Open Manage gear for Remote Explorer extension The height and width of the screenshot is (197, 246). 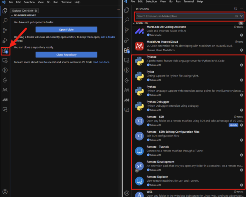pyautogui.click(x=242, y=185)
